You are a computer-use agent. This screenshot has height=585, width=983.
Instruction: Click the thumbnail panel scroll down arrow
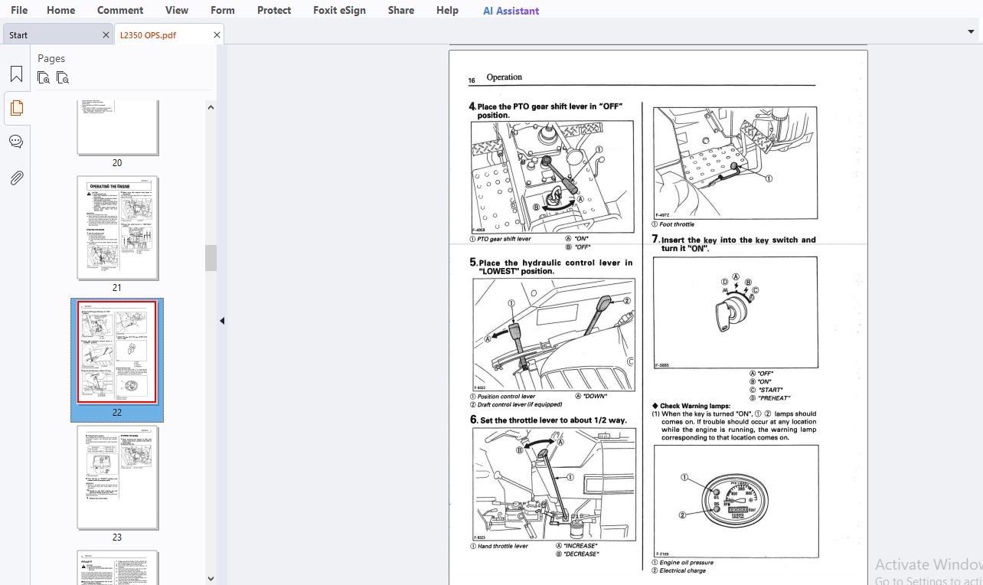pyautogui.click(x=211, y=578)
